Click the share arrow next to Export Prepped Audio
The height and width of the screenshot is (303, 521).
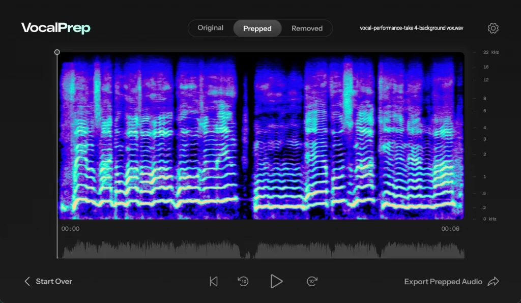click(x=494, y=281)
